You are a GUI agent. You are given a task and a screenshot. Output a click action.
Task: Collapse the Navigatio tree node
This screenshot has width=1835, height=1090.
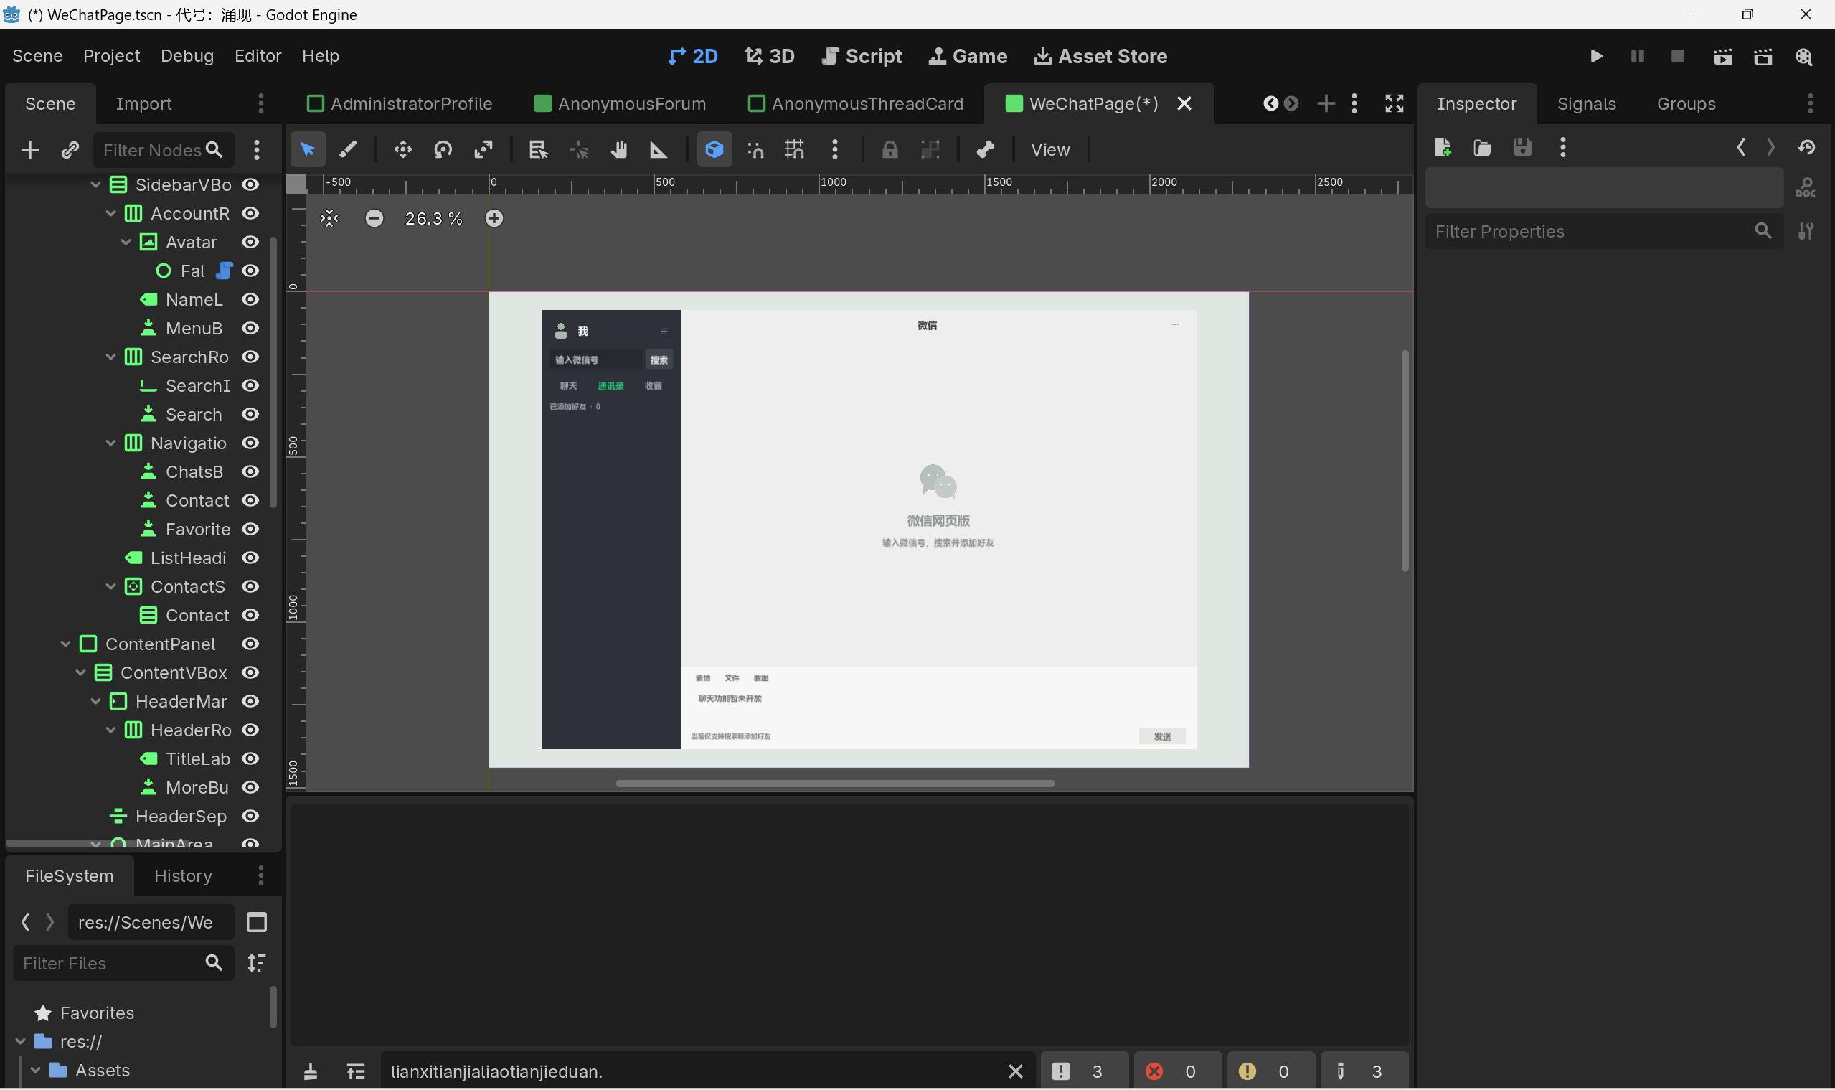click(x=111, y=443)
